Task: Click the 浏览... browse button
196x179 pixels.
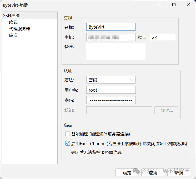Action: tap(166, 110)
